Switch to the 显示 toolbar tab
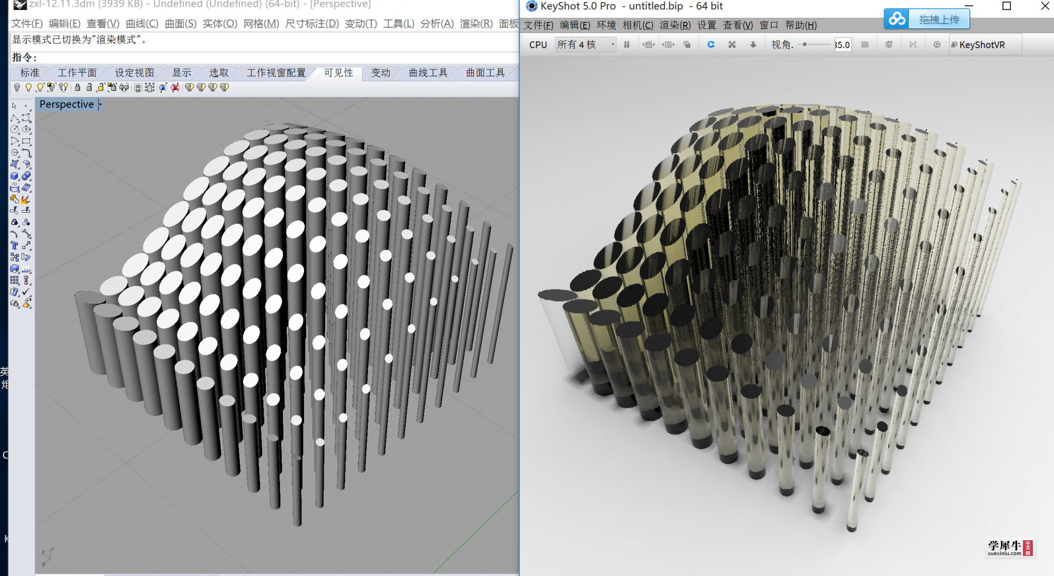This screenshot has width=1054, height=576. (x=182, y=73)
